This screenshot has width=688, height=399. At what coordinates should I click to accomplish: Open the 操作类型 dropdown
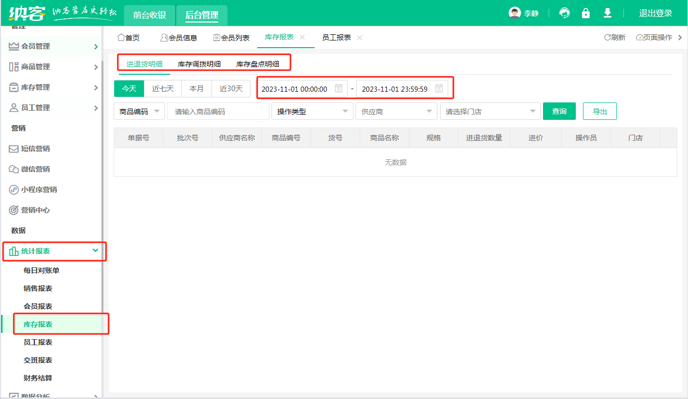coord(311,111)
